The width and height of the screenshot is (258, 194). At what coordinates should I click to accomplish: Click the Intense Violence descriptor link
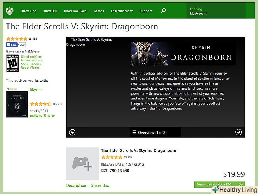[32, 60]
